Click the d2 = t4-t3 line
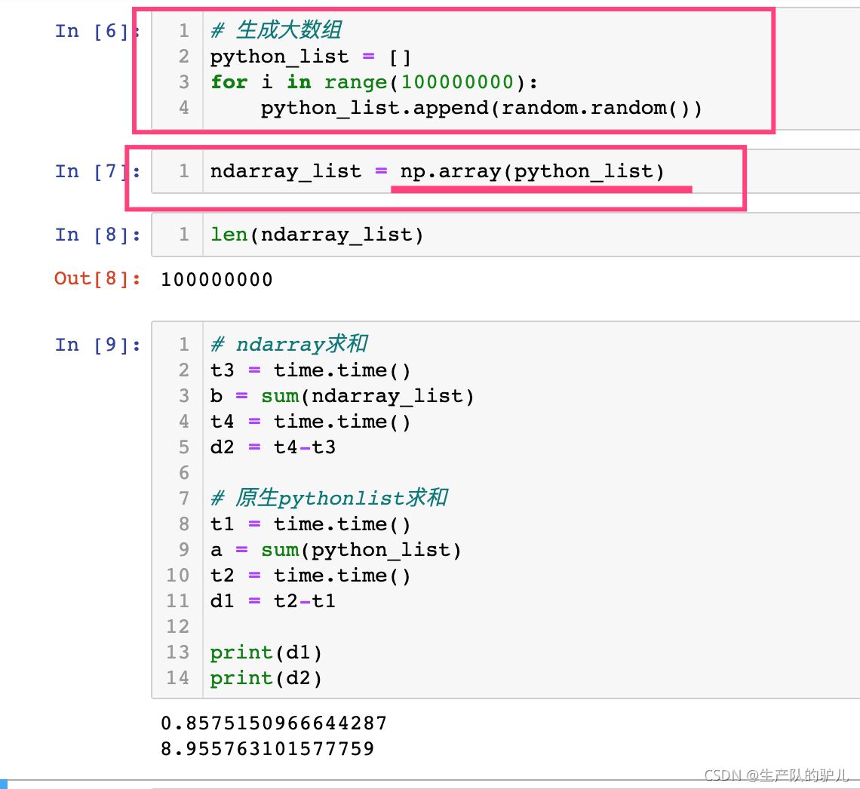The image size is (860, 789). [272, 447]
